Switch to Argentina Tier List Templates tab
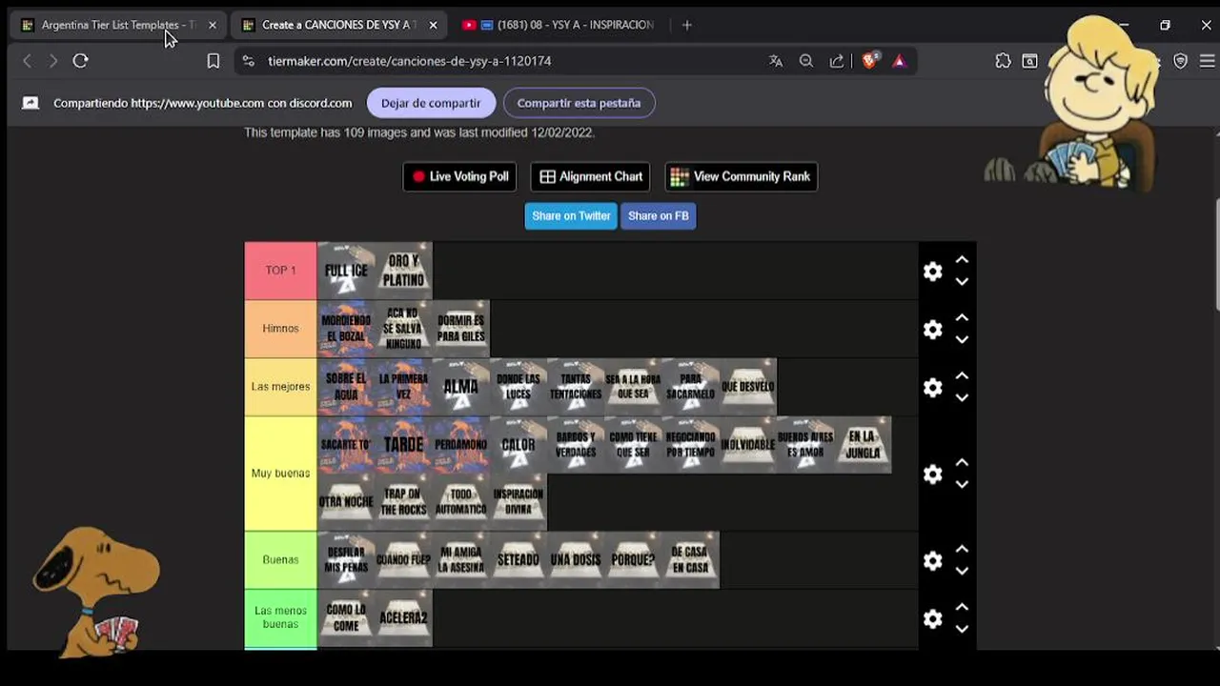This screenshot has width=1220, height=686. coord(111,25)
